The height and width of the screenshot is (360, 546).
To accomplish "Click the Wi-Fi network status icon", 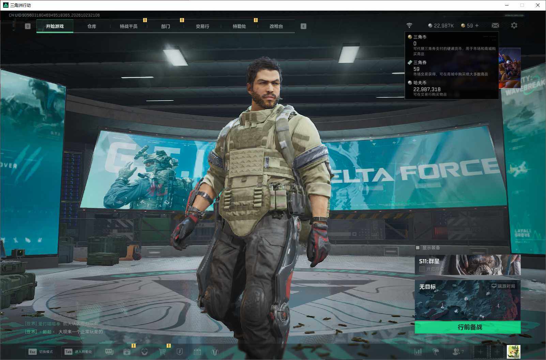I will [x=409, y=26].
